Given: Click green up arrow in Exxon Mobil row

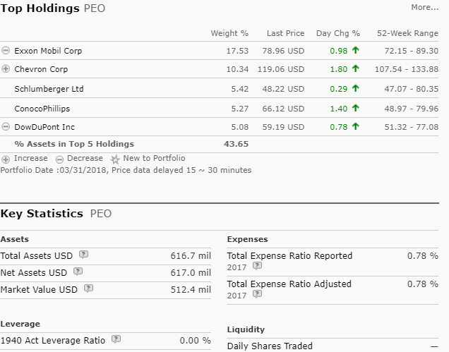Looking at the screenshot, I should 356,50.
